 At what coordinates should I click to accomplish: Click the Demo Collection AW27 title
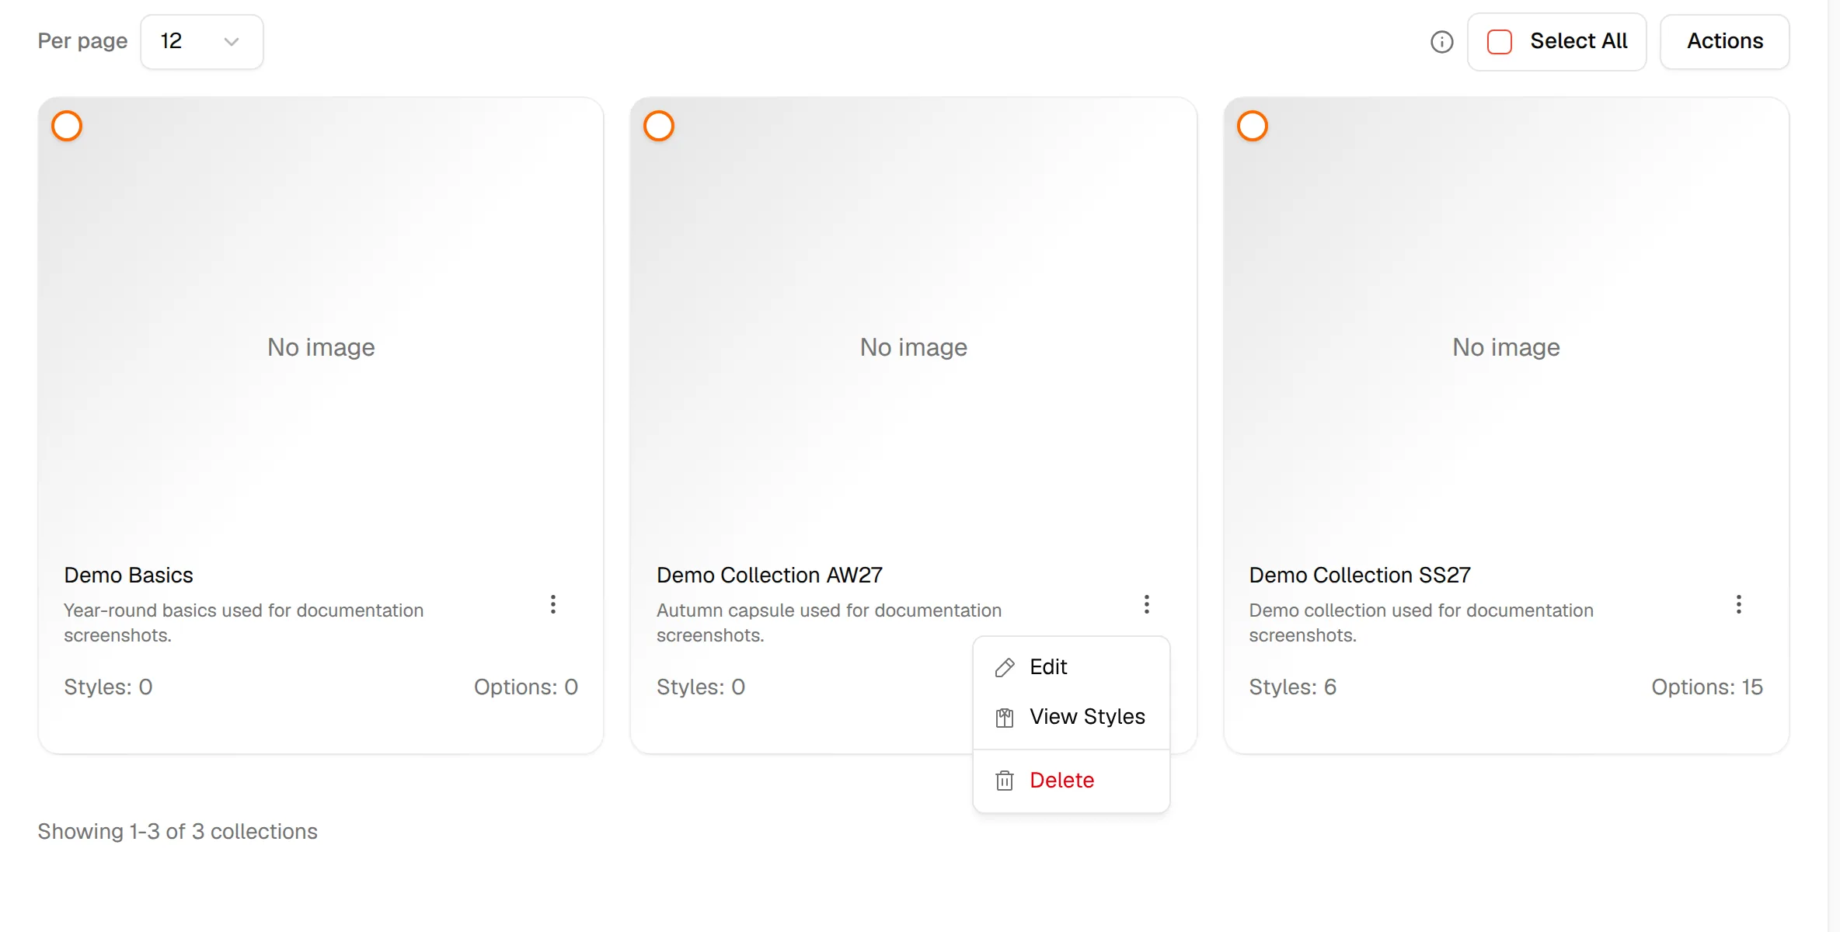pyautogui.click(x=769, y=576)
